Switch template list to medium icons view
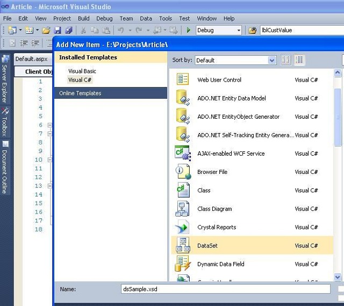This screenshot has width=344, height=306. (299, 60)
